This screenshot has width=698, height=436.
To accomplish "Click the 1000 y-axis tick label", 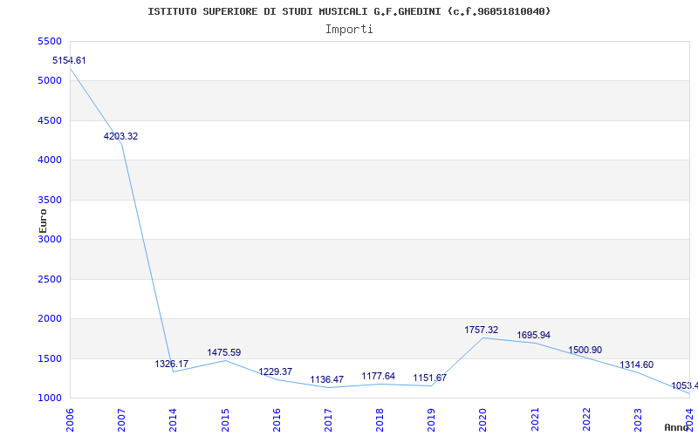I will tap(50, 399).
